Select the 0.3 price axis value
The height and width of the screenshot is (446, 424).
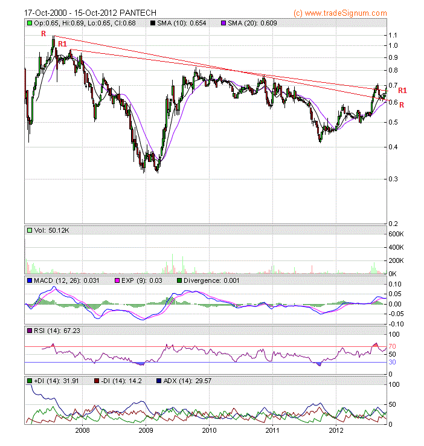(x=393, y=179)
